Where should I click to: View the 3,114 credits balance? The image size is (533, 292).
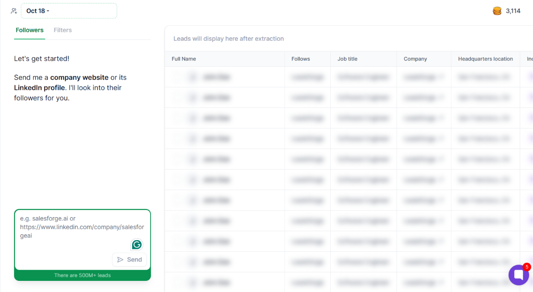[513, 11]
